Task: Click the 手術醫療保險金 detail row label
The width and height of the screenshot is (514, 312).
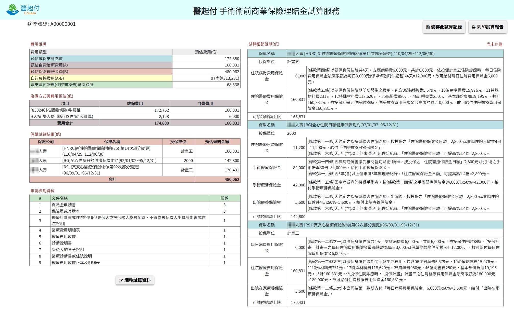Action: (267, 168)
